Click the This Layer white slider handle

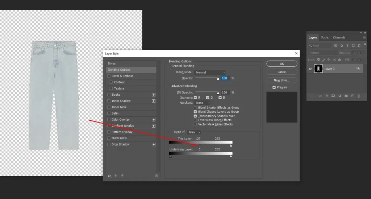[x=231, y=146]
